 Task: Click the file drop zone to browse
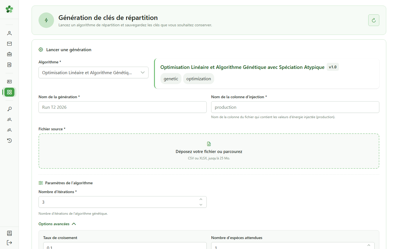pos(209,151)
